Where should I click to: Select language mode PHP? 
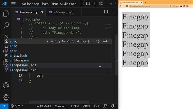[x=96, y=106]
